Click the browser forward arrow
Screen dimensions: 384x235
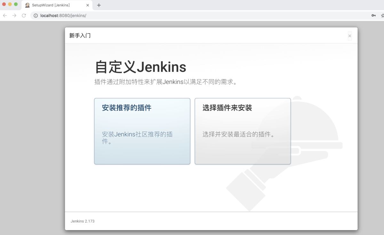pyautogui.click(x=14, y=15)
